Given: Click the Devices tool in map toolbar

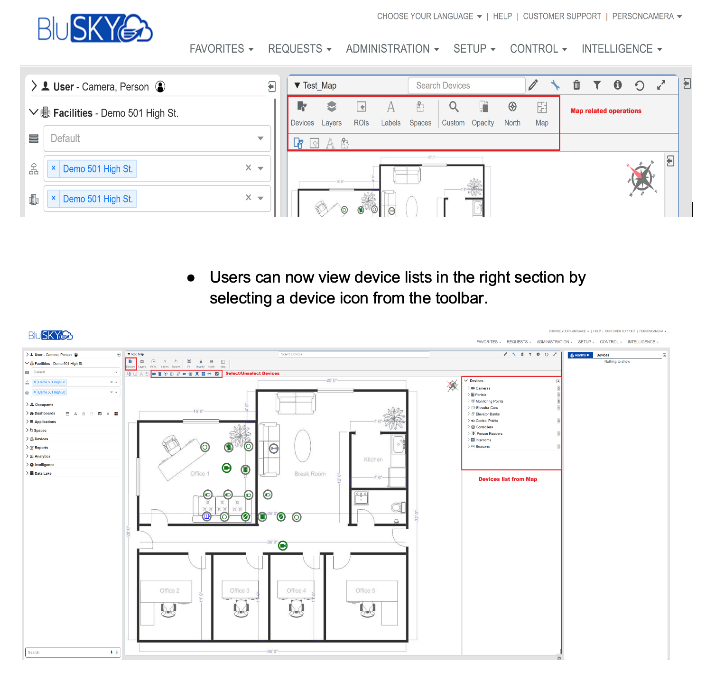Looking at the screenshot, I should click(x=302, y=113).
